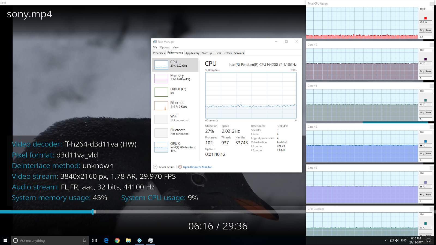The width and height of the screenshot is (436, 245).
Task: Show hidden system tray icons
Action: (386, 240)
